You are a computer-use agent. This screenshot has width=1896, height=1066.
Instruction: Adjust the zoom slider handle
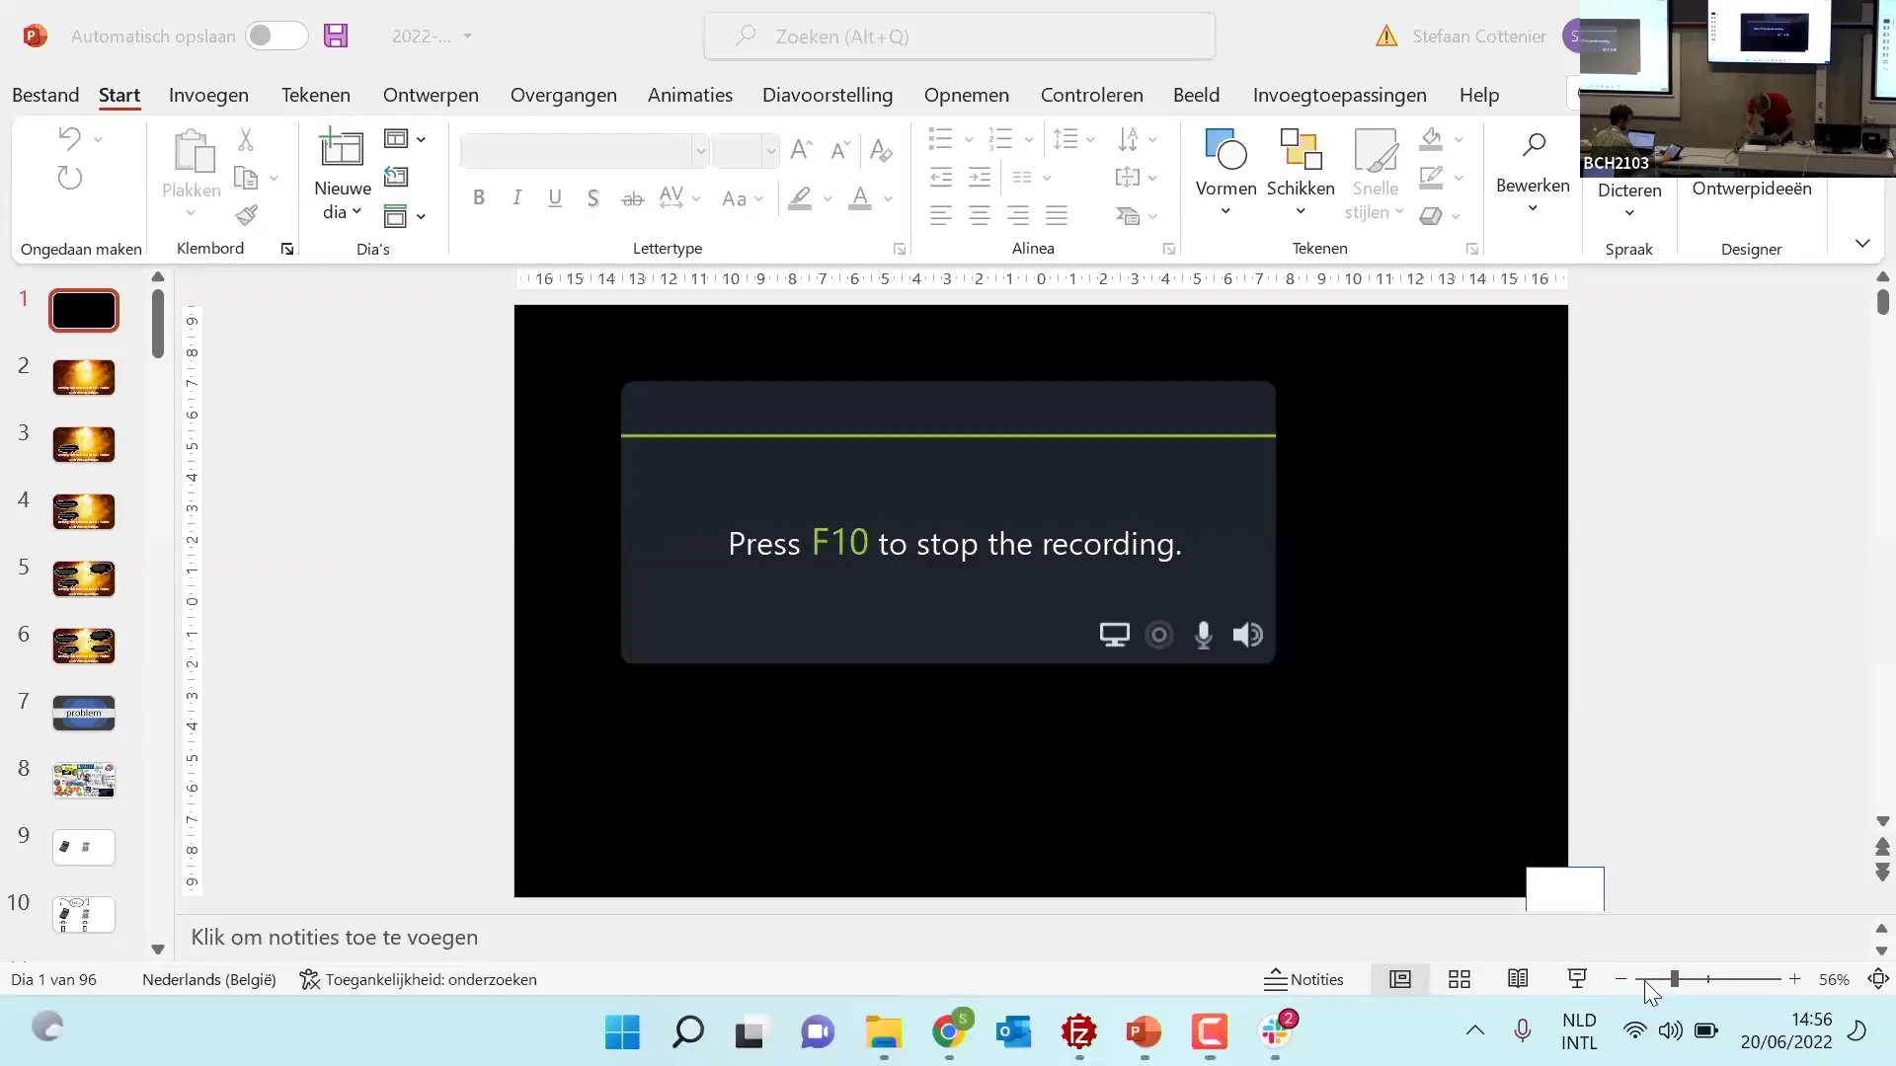click(x=1675, y=979)
